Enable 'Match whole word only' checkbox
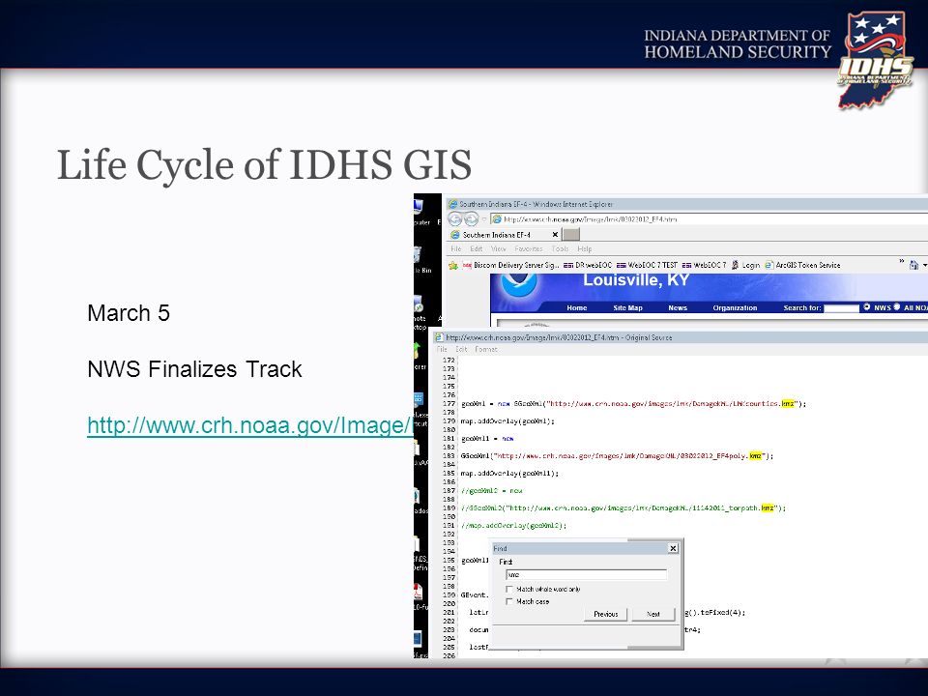Viewport: 928px width, 696px height. point(509,589)
